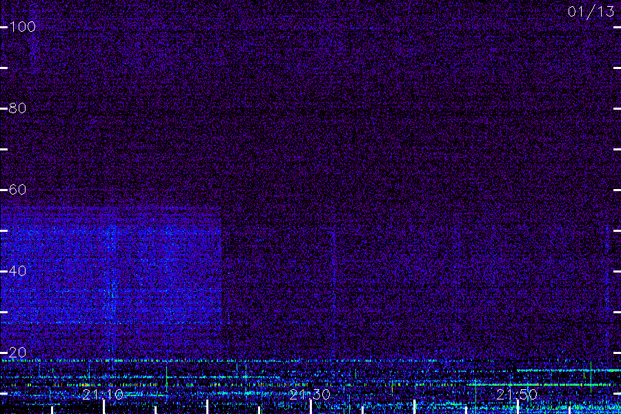
Task: Select the 21:50 time label
Action: click(x=517, y=395)
